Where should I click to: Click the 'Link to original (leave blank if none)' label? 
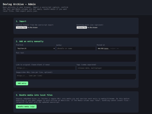coord(33,65)
